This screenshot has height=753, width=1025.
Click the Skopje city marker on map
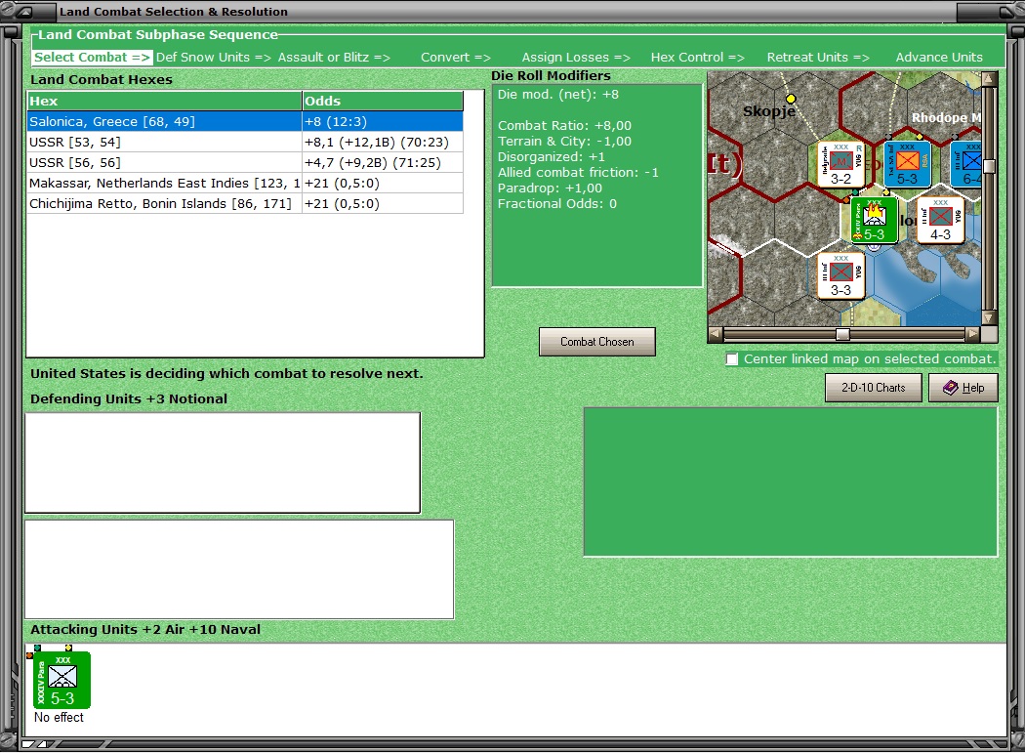click(x=791, y=99)
